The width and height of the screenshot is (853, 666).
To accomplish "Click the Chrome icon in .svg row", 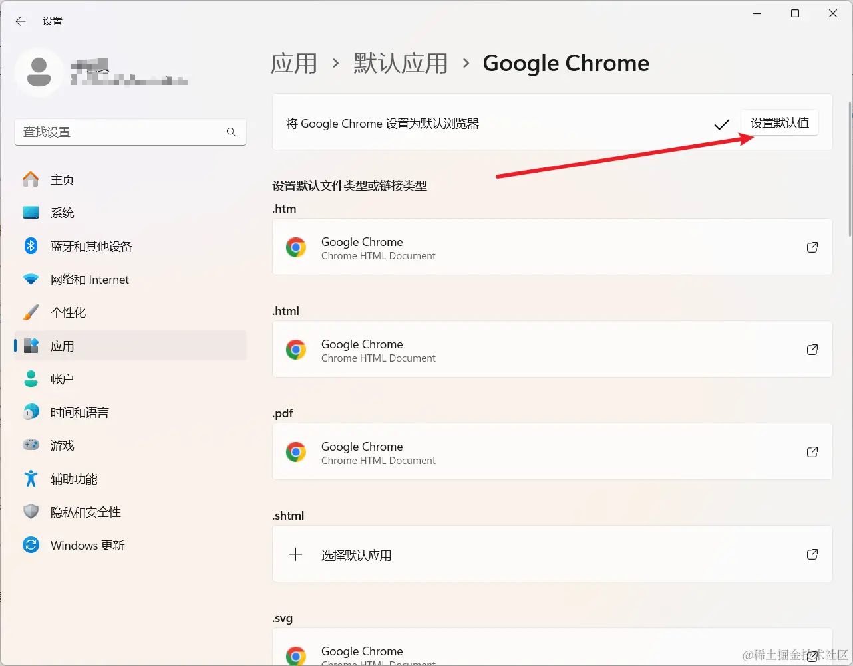I will (296, 655).
